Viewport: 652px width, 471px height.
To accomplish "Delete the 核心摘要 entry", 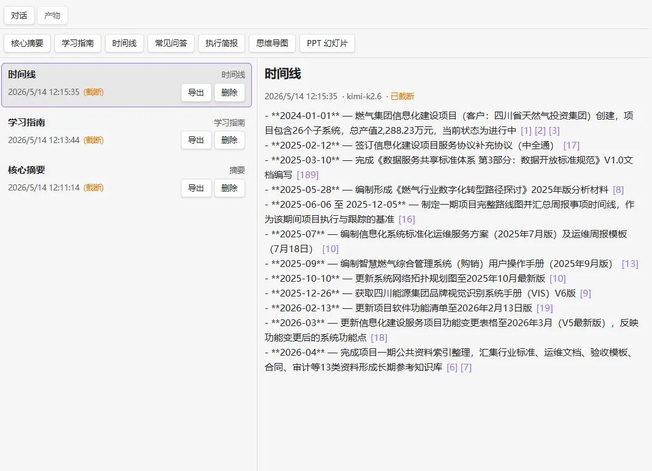I will [230, 188].
